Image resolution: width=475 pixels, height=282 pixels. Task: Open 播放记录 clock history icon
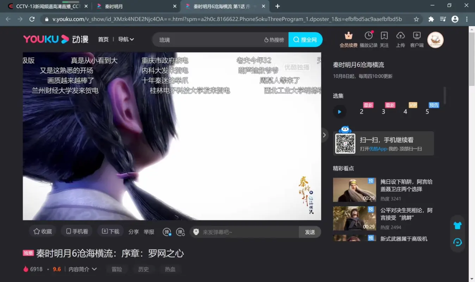coord(368,36)
